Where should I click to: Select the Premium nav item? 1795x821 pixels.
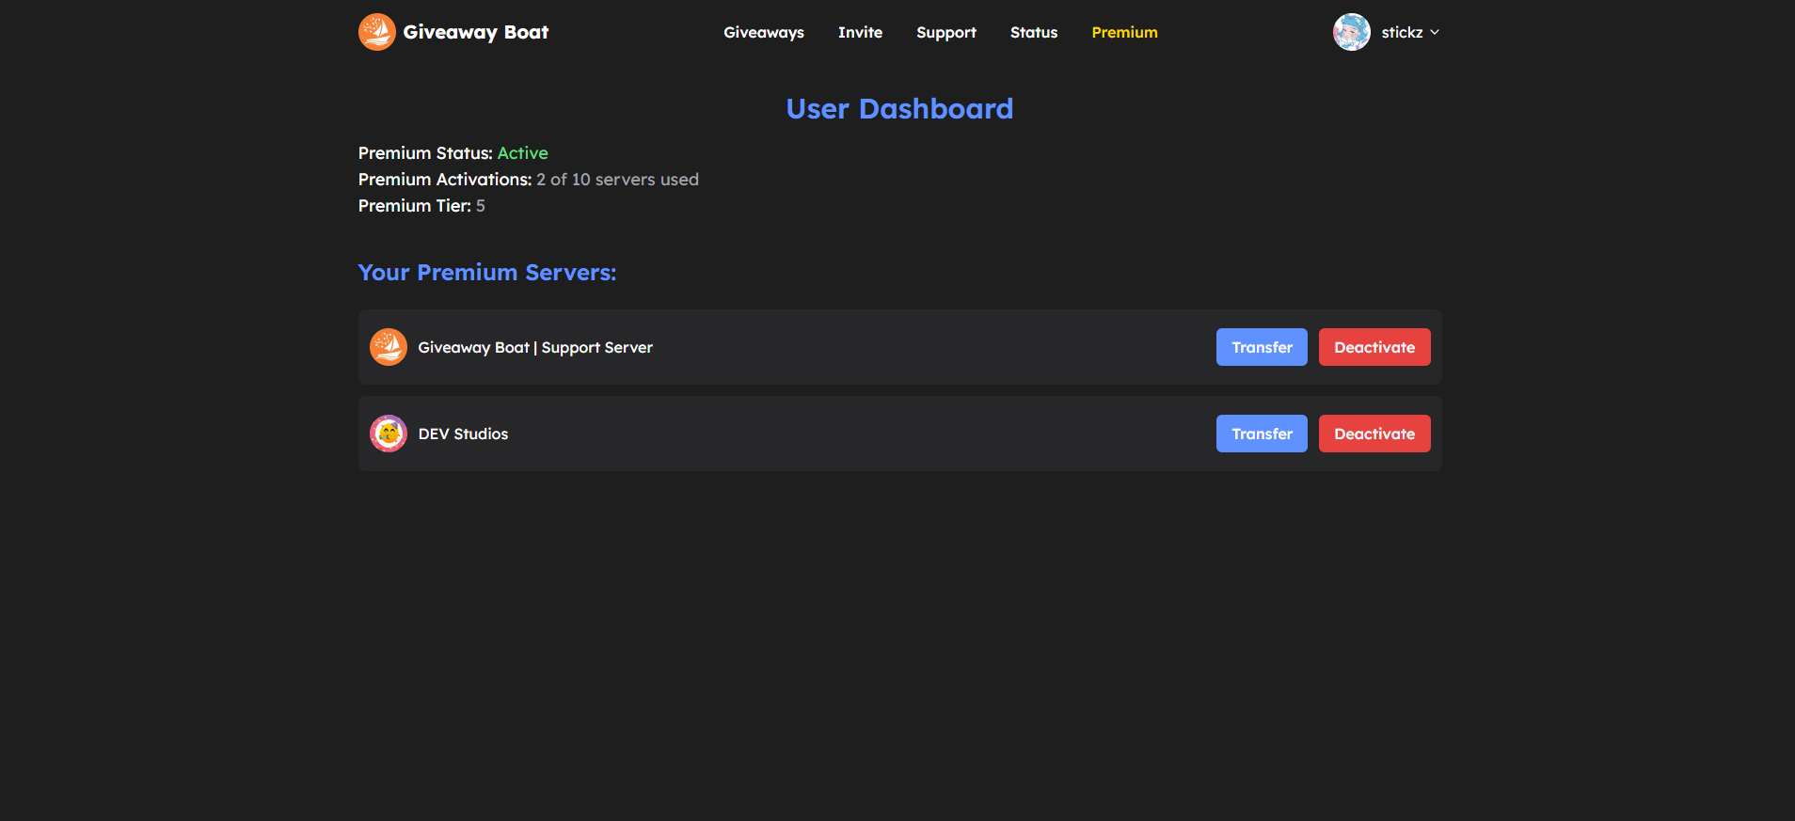pyautogui.click(x=1124, y=32)
